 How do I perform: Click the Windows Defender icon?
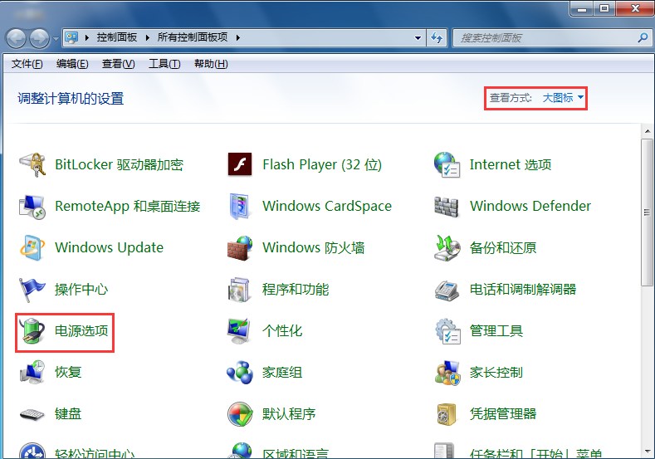tap(447, 207)
